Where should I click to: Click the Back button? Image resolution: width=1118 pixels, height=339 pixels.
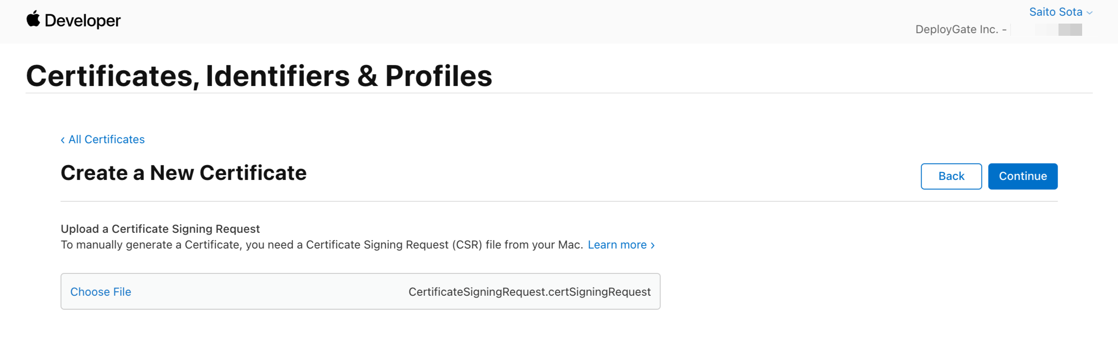click(x=951, y=176)
